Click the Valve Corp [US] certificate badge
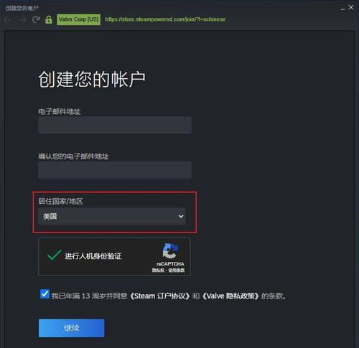 (78, 19)
